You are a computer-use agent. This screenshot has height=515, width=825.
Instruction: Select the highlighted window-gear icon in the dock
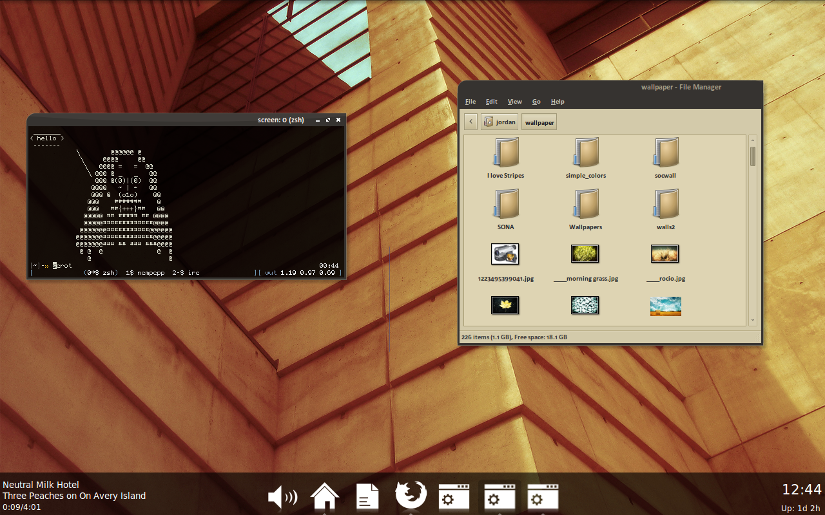pos(500,497)
